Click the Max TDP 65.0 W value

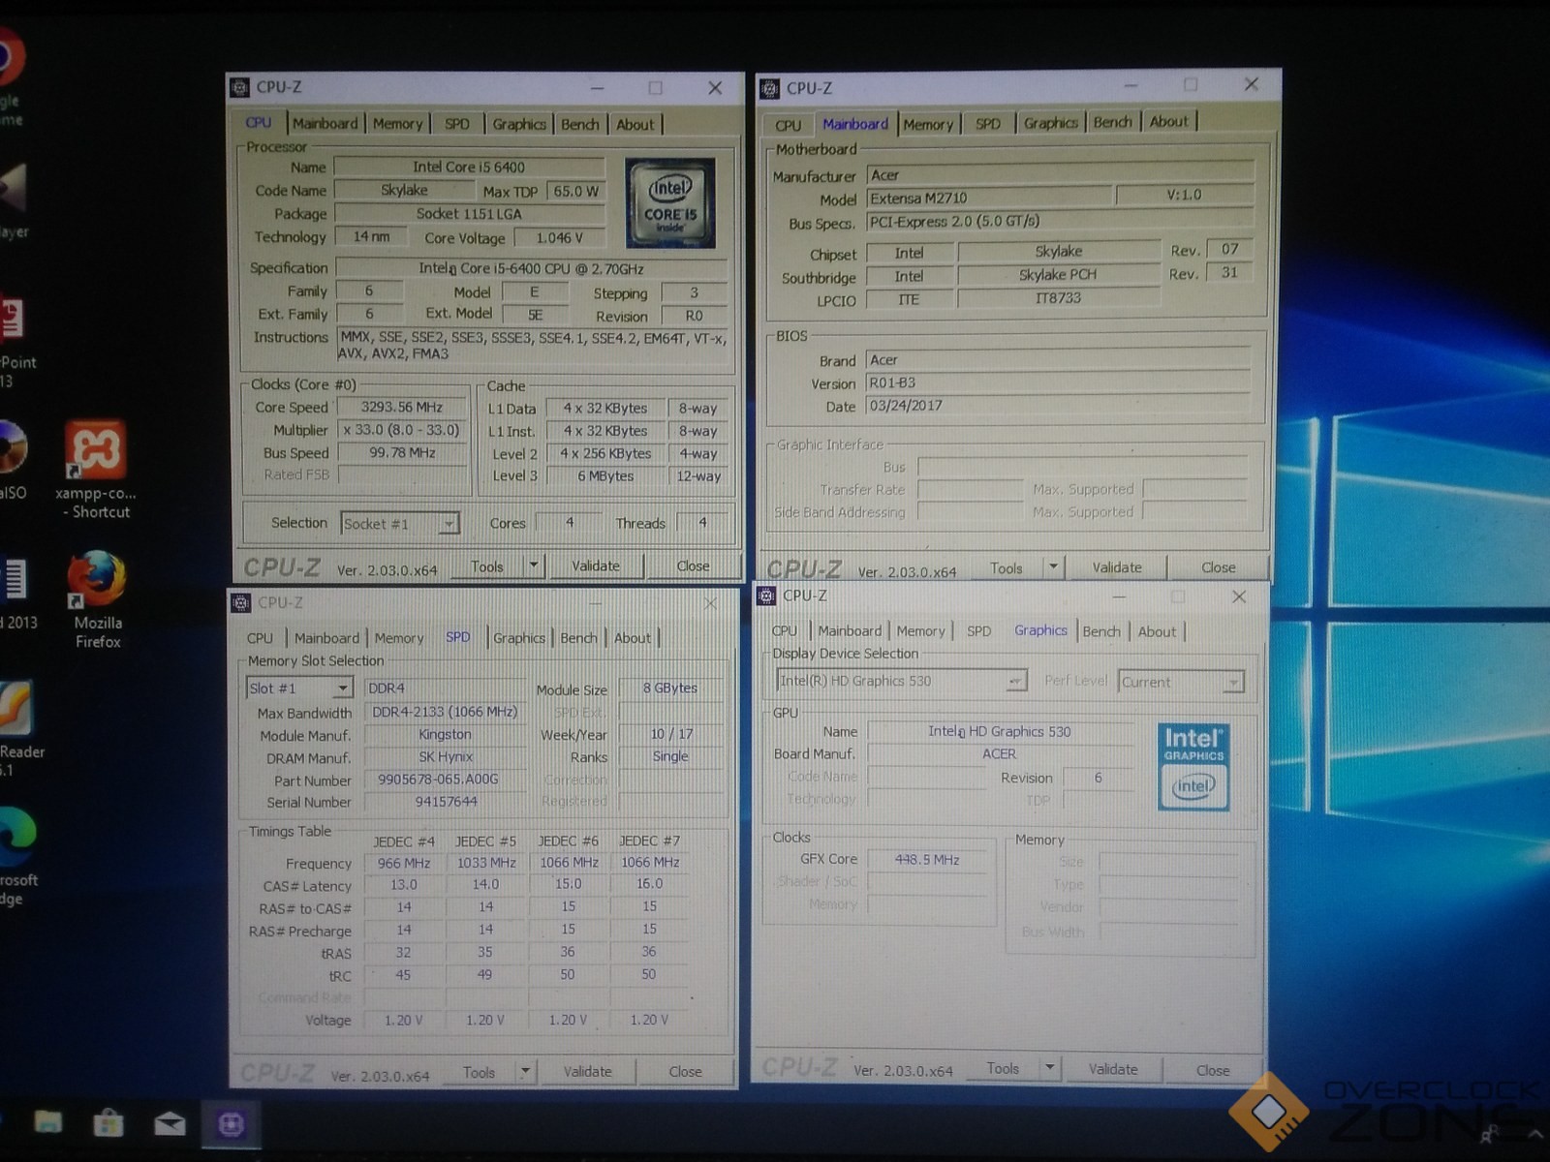point(575,191)
